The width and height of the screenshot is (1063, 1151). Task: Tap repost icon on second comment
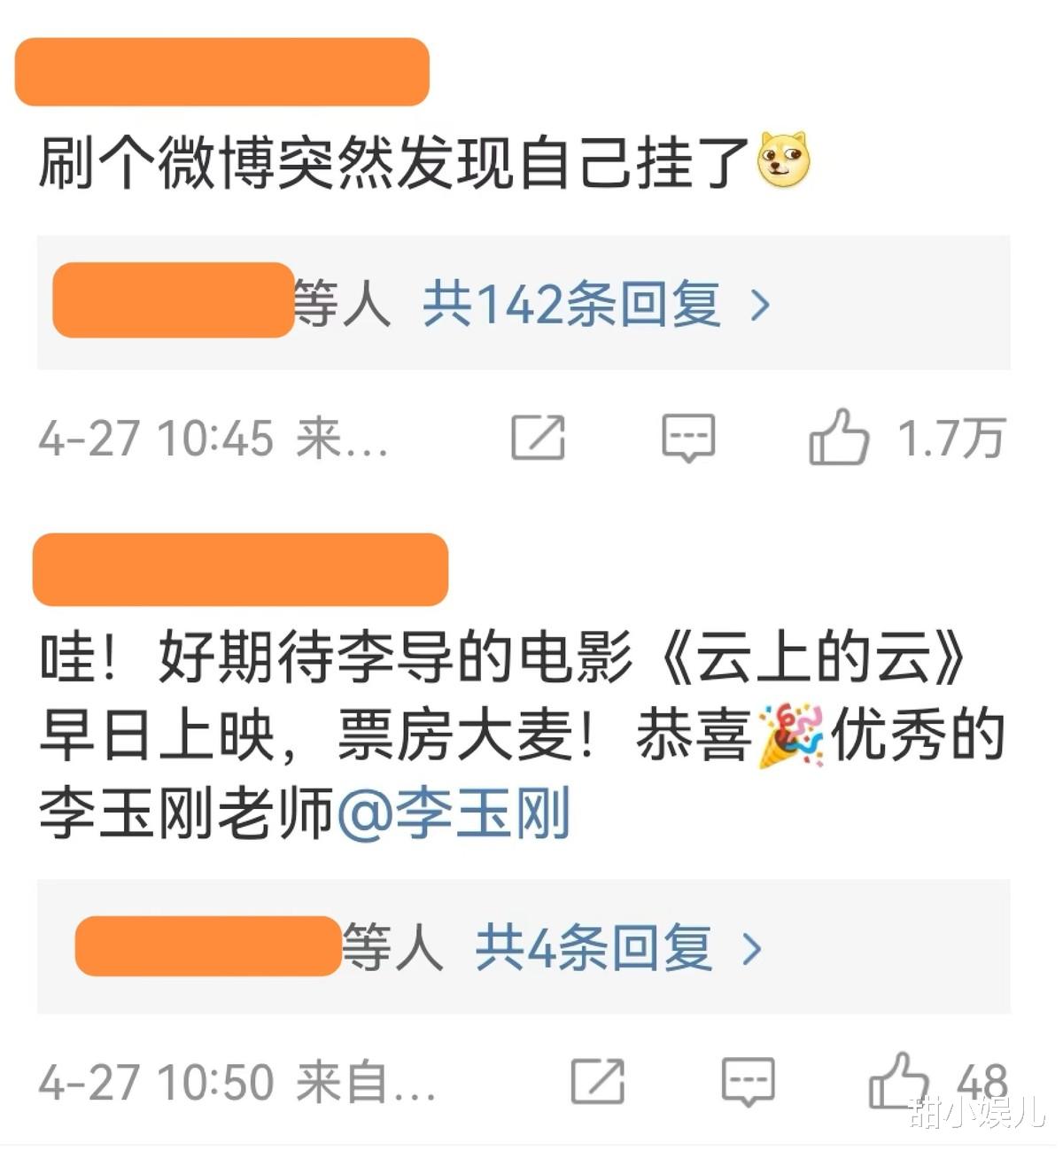(598, 1081)
